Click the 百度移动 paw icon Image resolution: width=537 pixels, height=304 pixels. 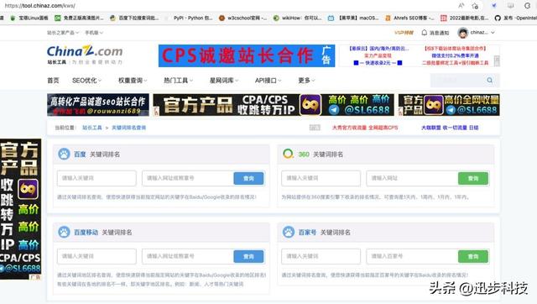(64, 232)
